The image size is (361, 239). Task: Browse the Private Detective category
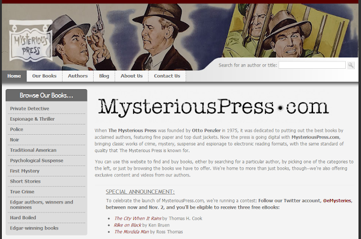click(x=29, y=109)
